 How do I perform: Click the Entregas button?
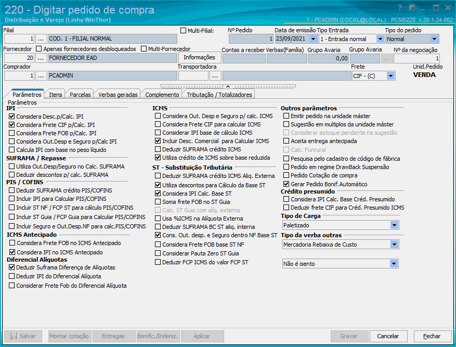click(113, 336)
